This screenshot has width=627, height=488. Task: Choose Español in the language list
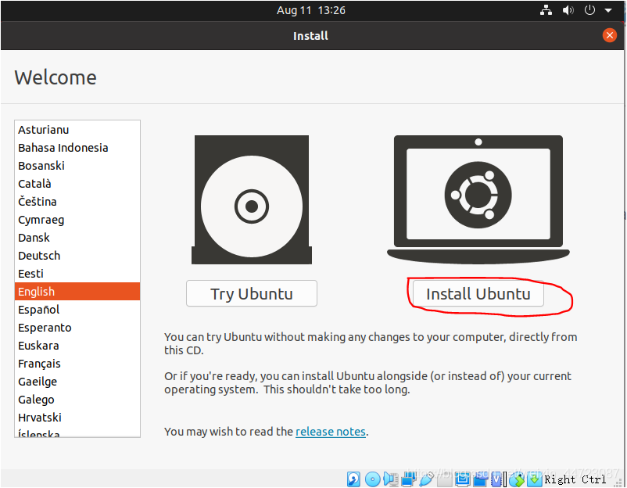[77, 310]
